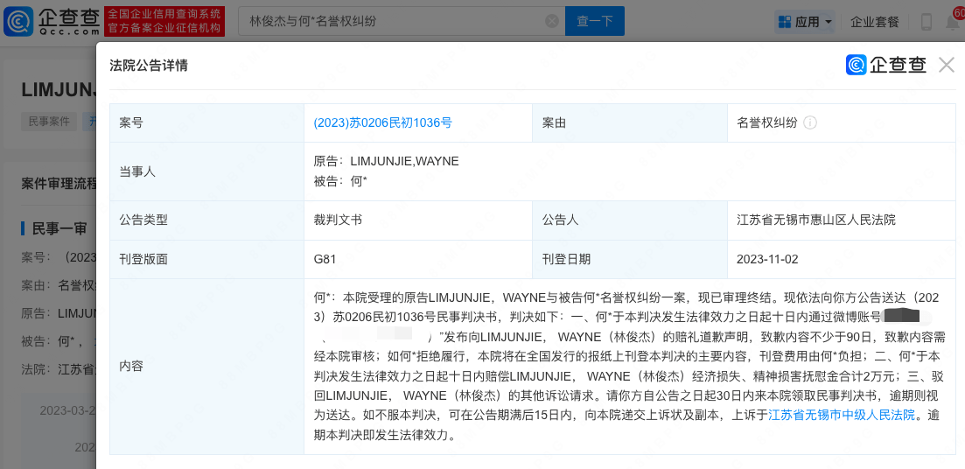Image resolution: width=965 pixels, height=469 pixels.
Task: Click into the search input field
Action: point(394,21)
